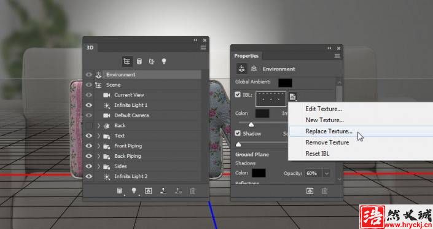Open the IBL texture menu icon
This screenshot has height=229, width=433.
(293, 96)
